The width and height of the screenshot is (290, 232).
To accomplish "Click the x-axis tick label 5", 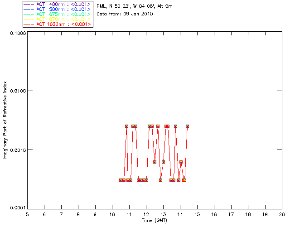I will tap(27, 214).
